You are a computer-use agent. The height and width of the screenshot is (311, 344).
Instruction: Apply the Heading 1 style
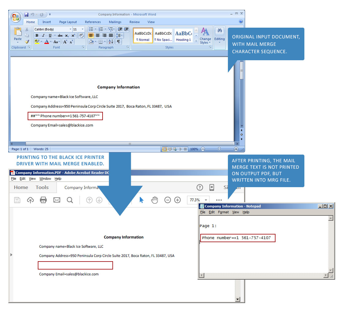pyautogui.click(x=183, y=36)
